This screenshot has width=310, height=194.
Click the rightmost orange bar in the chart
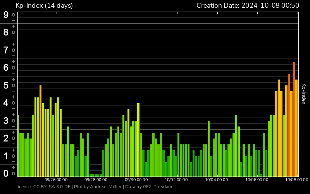[x=296, y=128]
